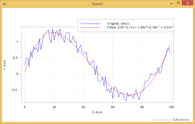
Task: Click the y-axis tick label 0
Action: click(17, 74)
